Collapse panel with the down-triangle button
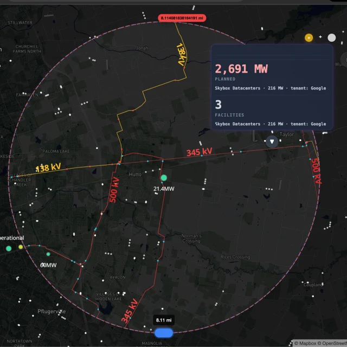The width and height of the screenshot is (347, 347). tap(272, 142)
